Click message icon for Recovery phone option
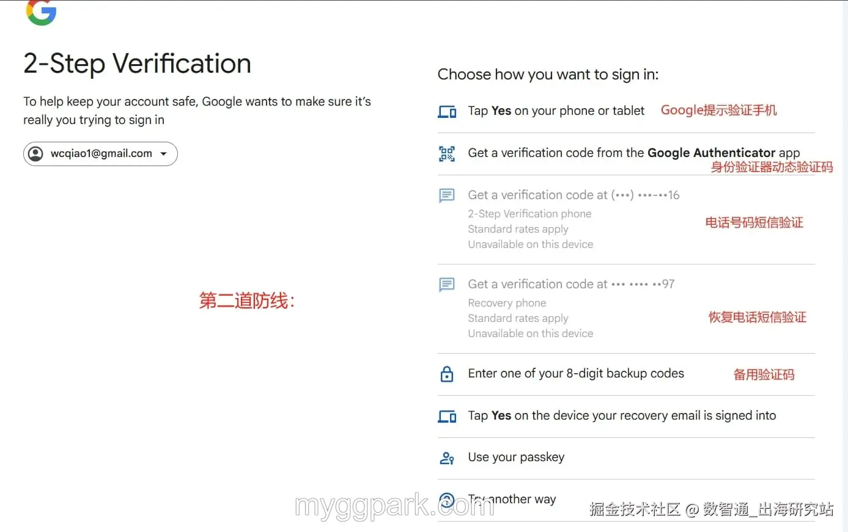Screen dimensions: 848x532 click(447, 285)
